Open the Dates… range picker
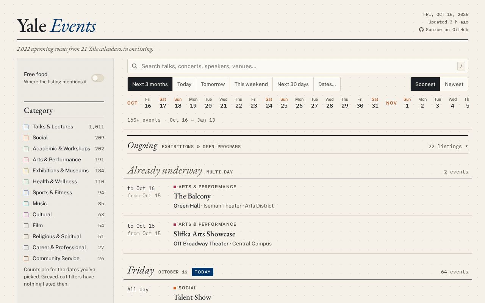Image resolution: width=485 pixels, height=303 pixels. [327, 84]
